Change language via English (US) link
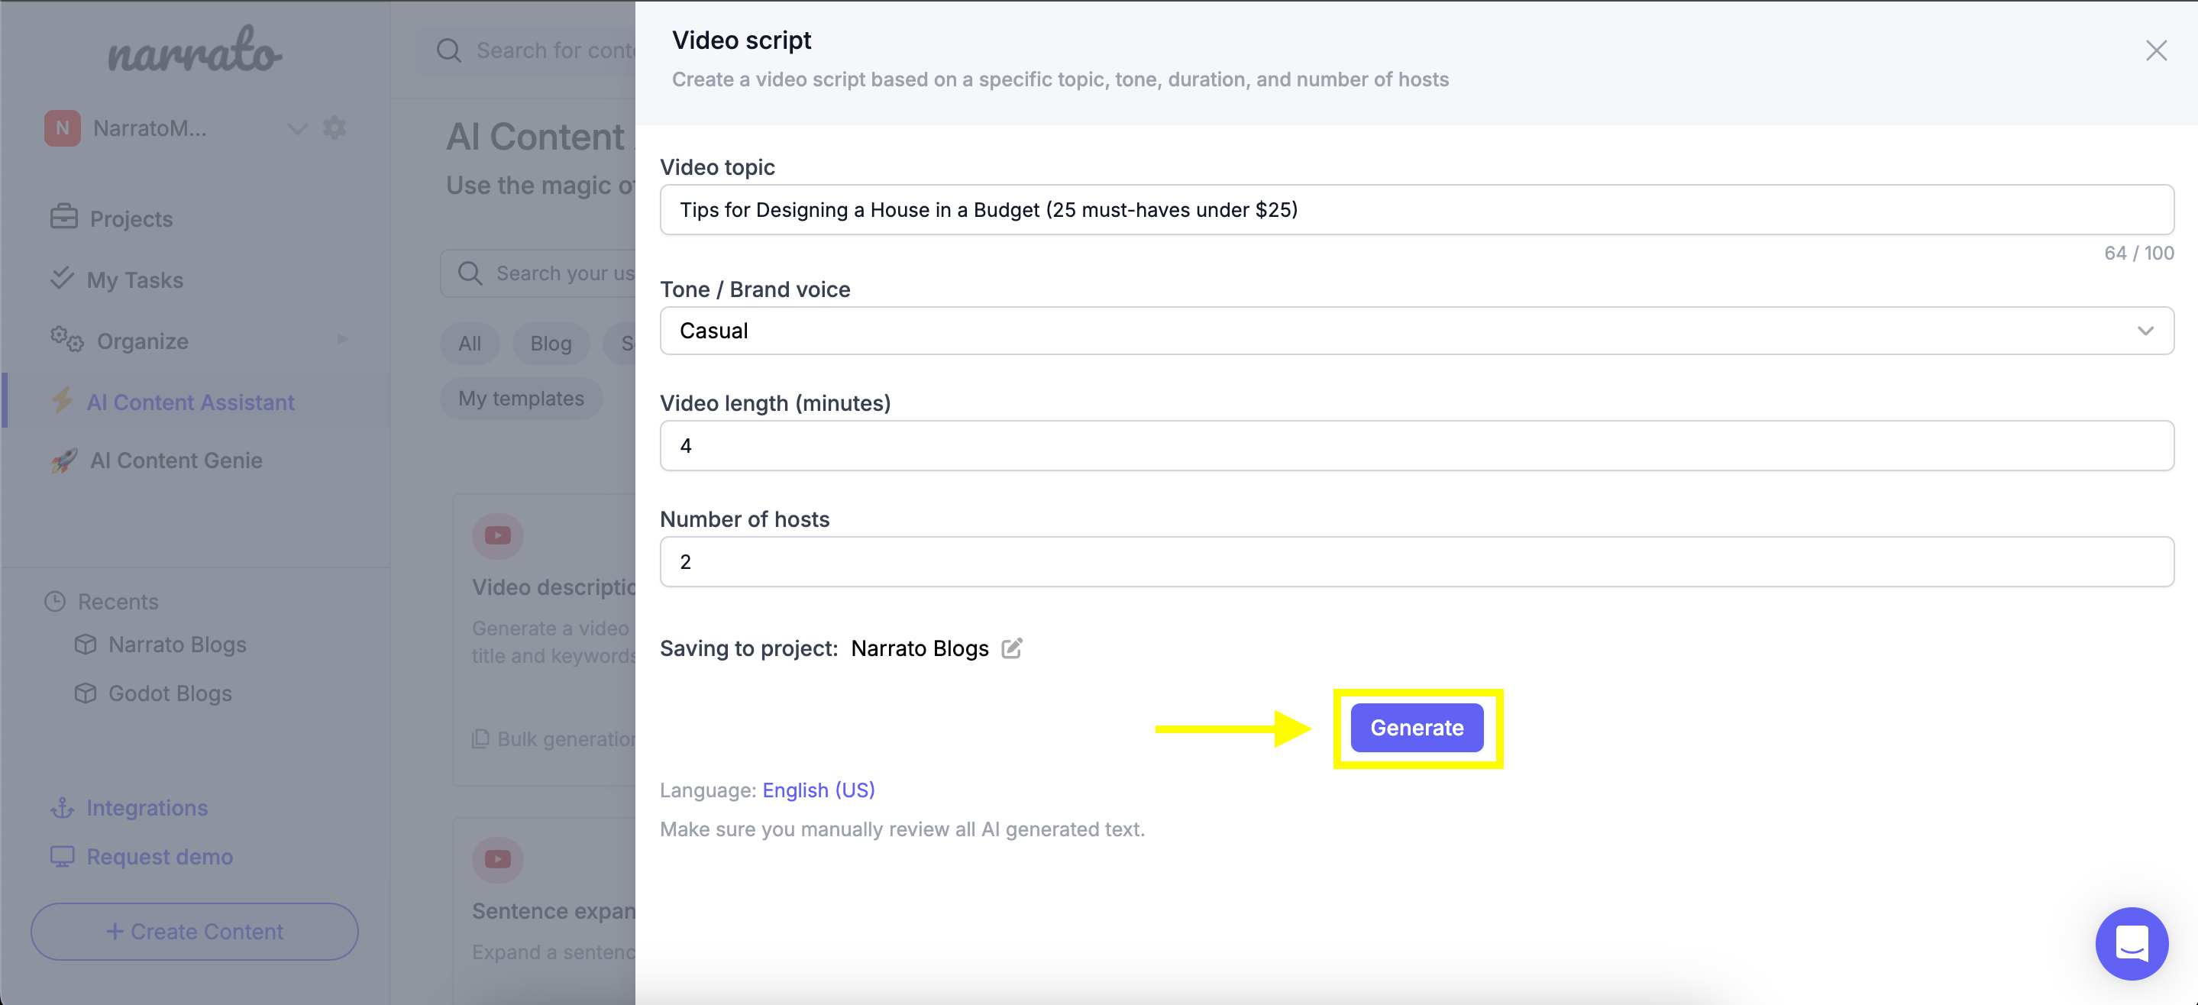 click(818, 790)
